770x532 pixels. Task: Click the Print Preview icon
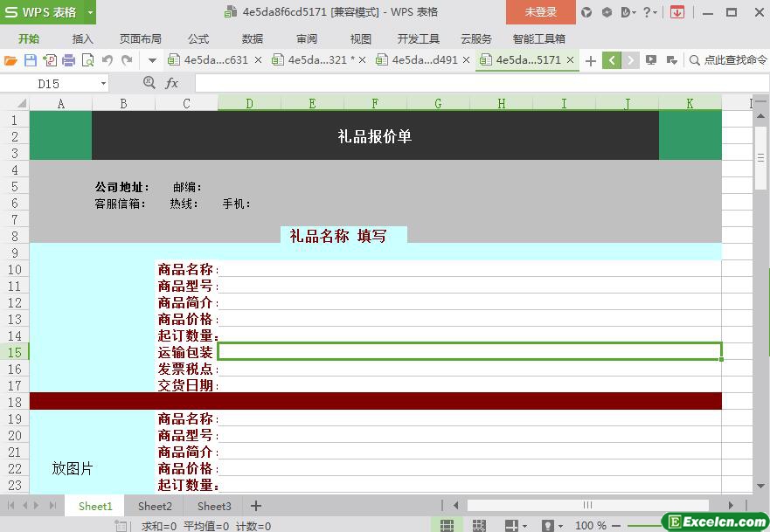click(x=87, y=60)
